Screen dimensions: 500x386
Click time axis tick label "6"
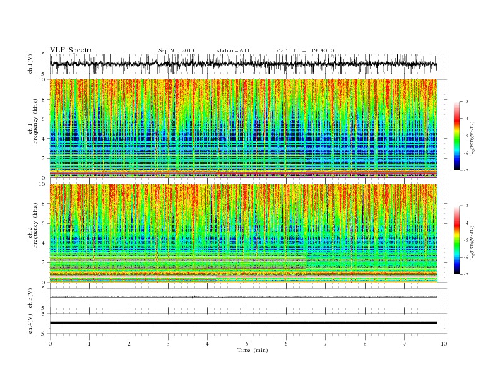(286, 344)
